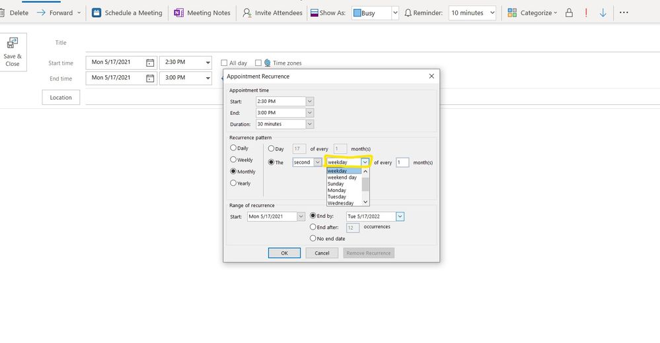Select the Day of every month radio
This screenshot has height=343, width=660.
pyautogui.click(x=271, y=148)
